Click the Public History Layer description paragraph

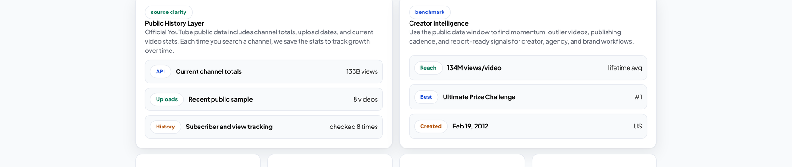pyautogui.click(x=259, y=41)
